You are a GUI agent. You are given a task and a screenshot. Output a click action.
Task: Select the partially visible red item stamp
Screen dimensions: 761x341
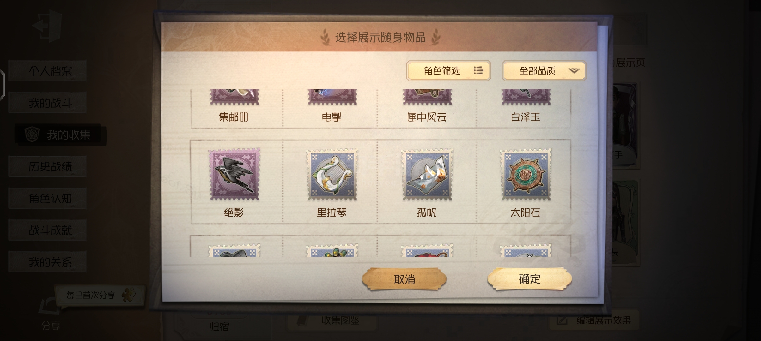[427, 250]
